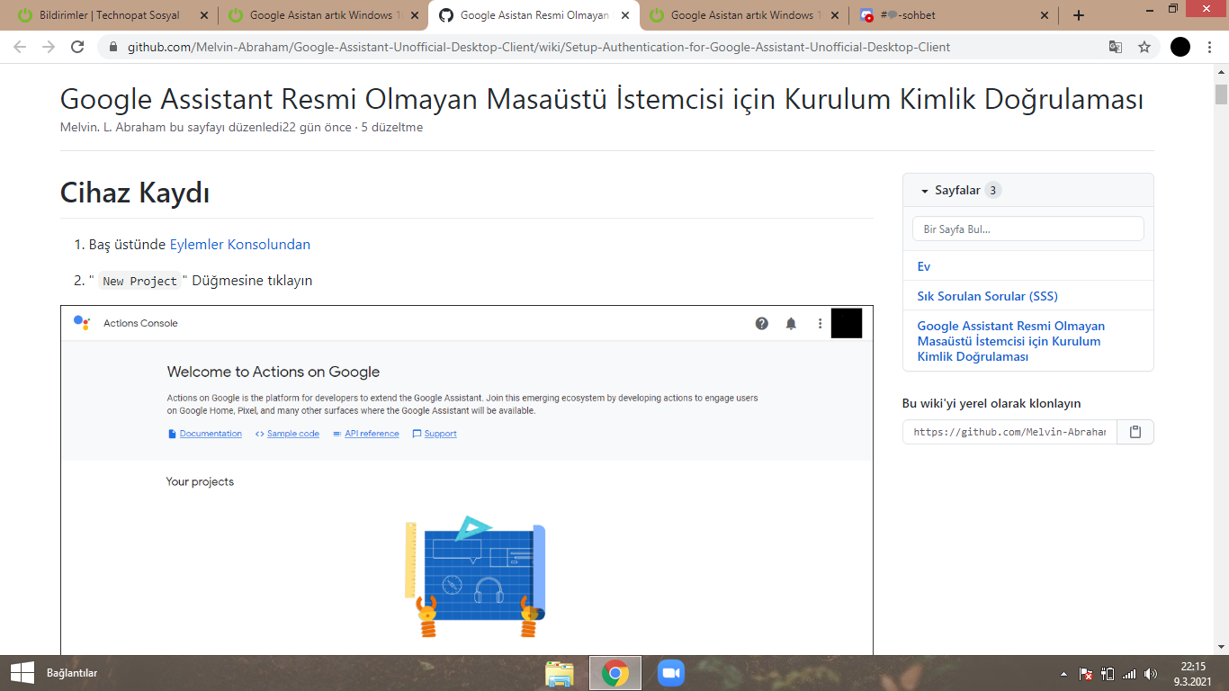The height and width of the screenshot is (691, 1229).
Task: Open the Action Center flag icon
Action: click(1087, 674)
